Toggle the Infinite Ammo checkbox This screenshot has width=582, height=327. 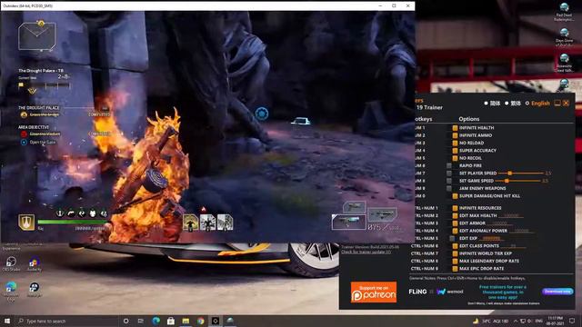[x=455, y=135]
